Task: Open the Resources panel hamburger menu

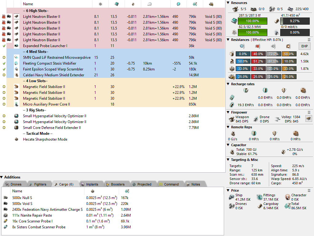Action: click(x=309, y=3)
